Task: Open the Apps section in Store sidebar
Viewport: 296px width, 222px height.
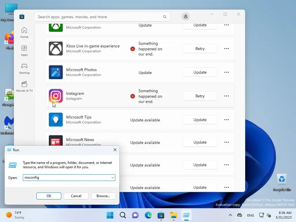Action: [24, 51]
